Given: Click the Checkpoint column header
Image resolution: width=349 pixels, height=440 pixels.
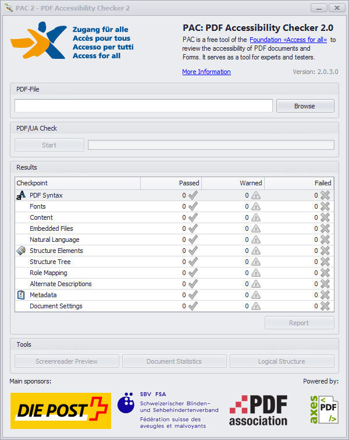Looking at the screenshot, I should 77,183.
